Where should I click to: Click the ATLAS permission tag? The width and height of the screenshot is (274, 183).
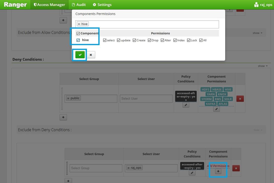click(x=223, y=104)
